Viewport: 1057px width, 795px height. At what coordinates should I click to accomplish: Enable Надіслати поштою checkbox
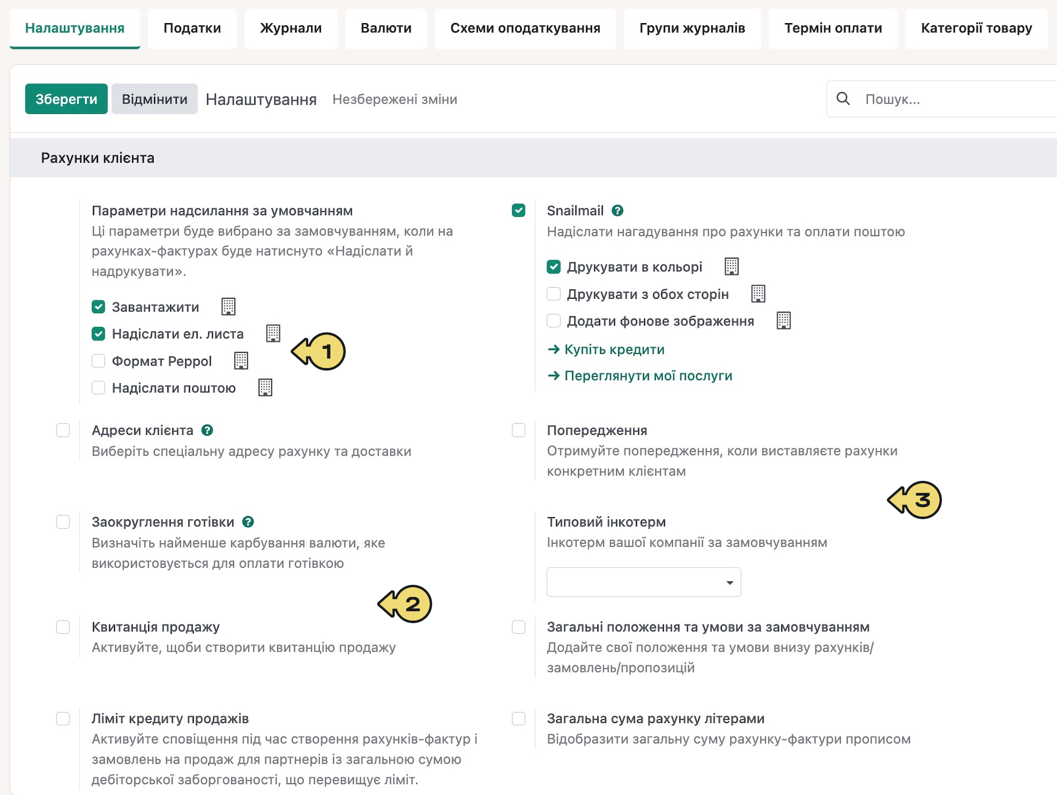point(99,387)
